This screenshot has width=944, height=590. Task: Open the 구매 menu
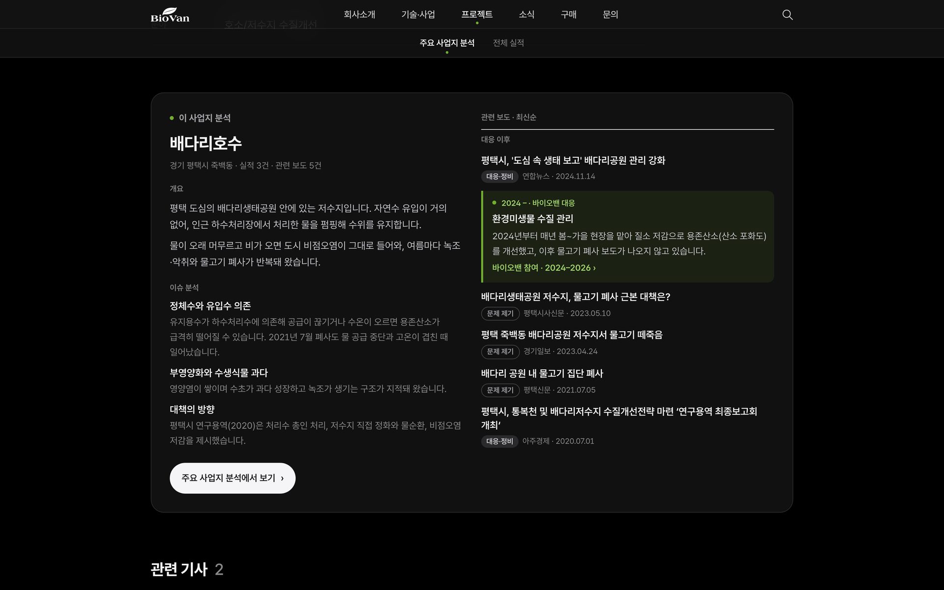(x=568, y=15)
